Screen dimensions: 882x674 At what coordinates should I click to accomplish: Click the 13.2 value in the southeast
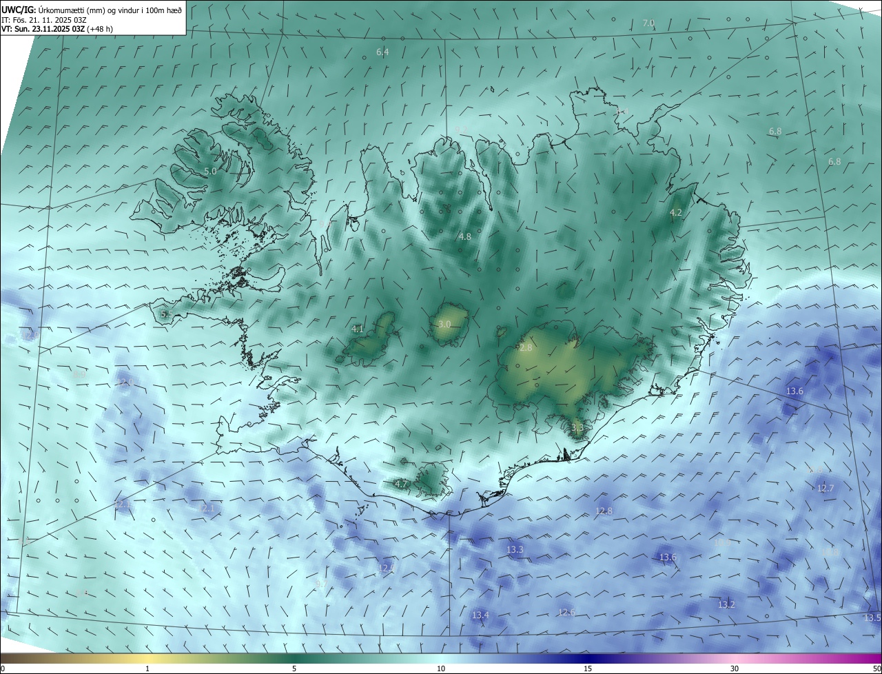pyautogui.click(x=726, y=604)
